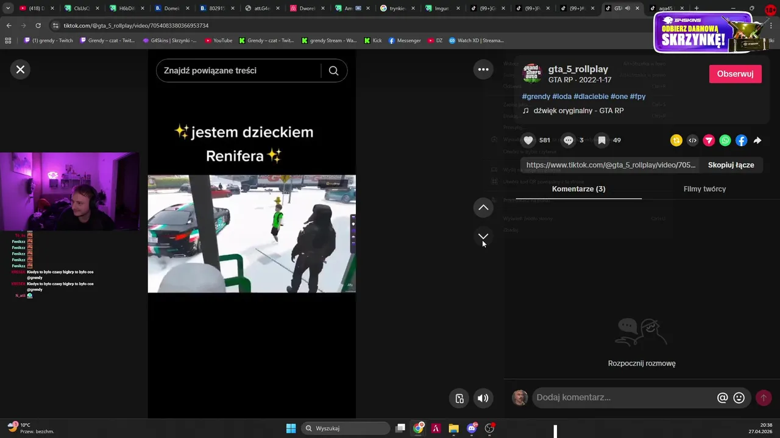
Task: Open the YouTube bookmark
Action: [x=219, y=40]
